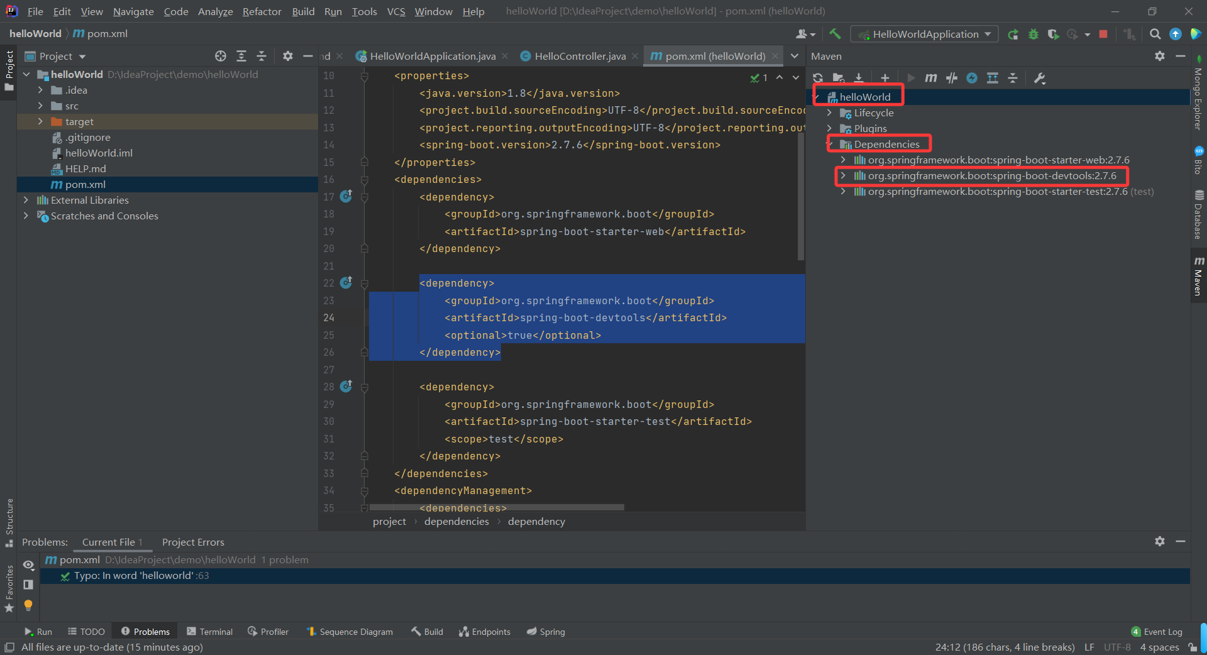Image resolution: width=1207 pixels, height=655 pixels.
Task: Expand Maven Lifecycle node
Action: click(x=829, y=113)
